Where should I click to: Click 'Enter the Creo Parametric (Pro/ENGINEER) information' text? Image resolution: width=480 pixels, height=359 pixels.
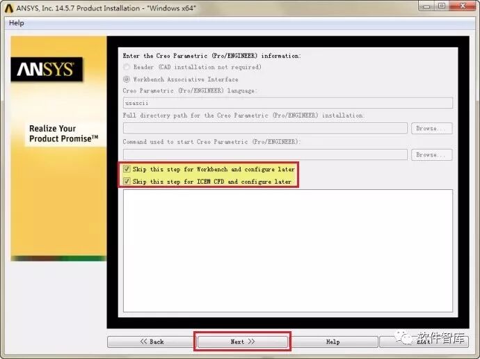tap(212, 56)
